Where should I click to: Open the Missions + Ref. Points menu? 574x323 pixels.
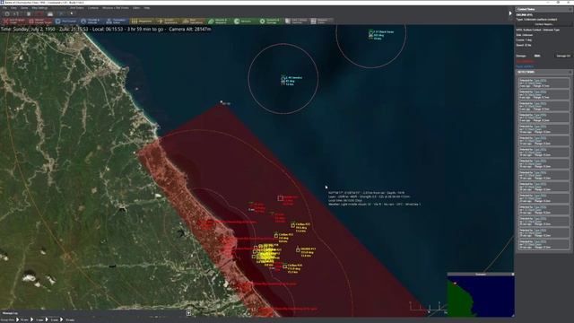116,8
